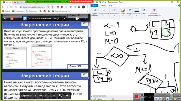Open the PDF viewer more-options menu
Viewport: 181px width, 101px height.
pos(85,18)
